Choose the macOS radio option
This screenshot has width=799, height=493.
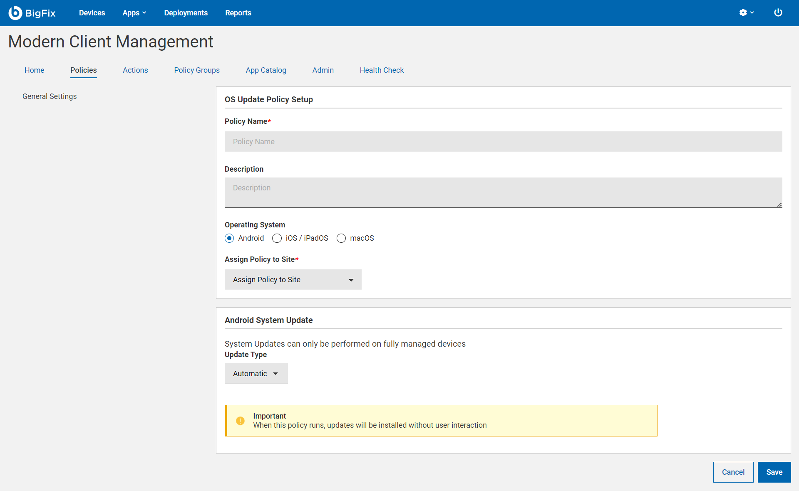pos(341,238)
